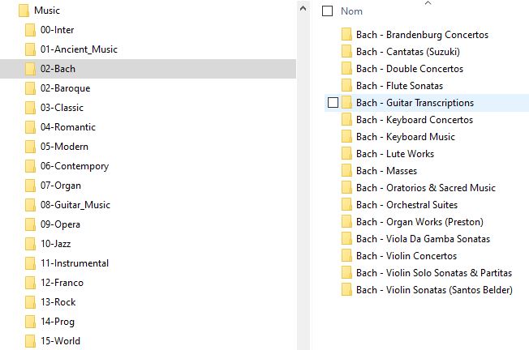The height and width of the screenshot is (350, 529).
Task: Click the 09-Opera folder icon
Action: pos(31,224)
